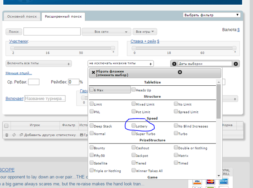The width and height of the screenshot is (253, 188).
Task: Open the Включить все типы dropdown
Action: pos(39,63)
